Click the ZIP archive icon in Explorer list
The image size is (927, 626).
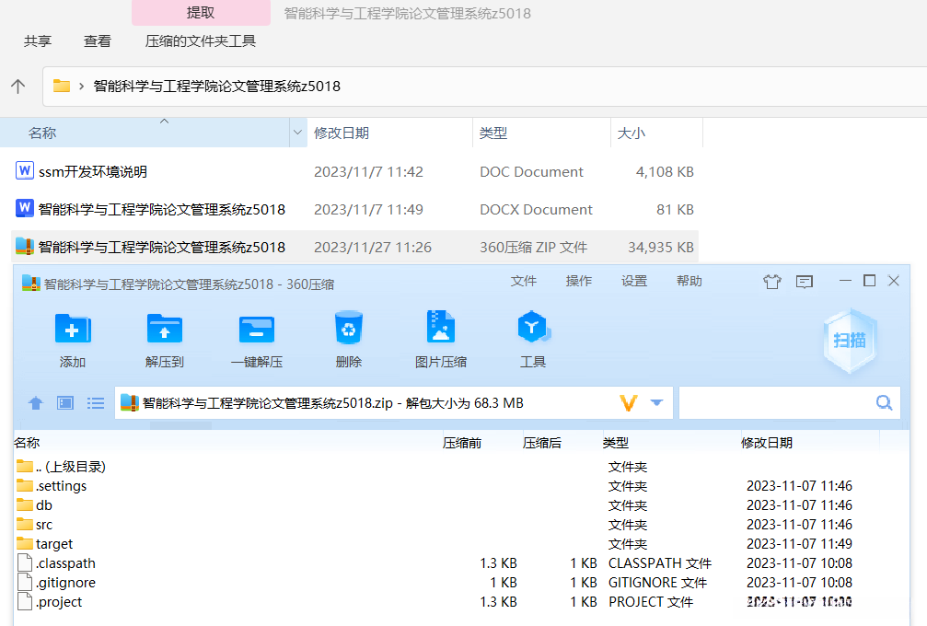coord(24,246)
